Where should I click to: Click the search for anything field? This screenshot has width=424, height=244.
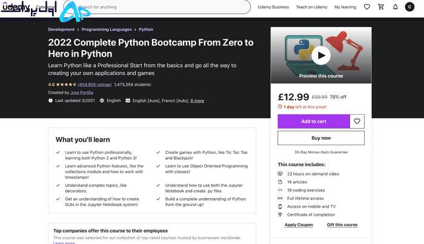157,7
